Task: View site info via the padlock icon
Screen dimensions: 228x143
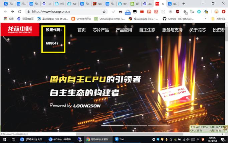Action: coord(29,11)
